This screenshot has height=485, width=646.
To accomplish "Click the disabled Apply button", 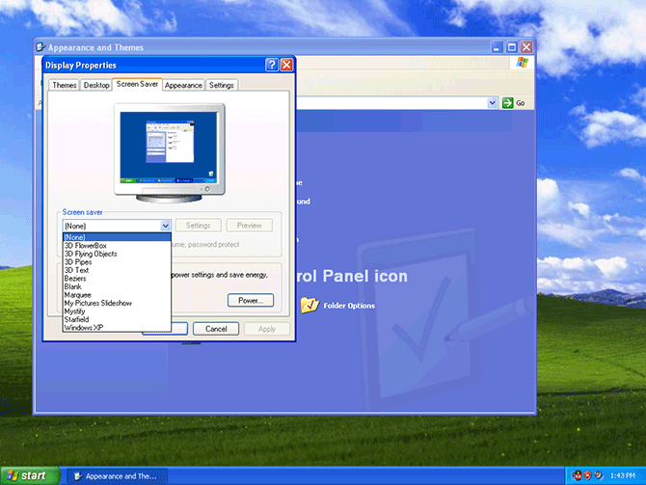I will click(x=266, y=329).
